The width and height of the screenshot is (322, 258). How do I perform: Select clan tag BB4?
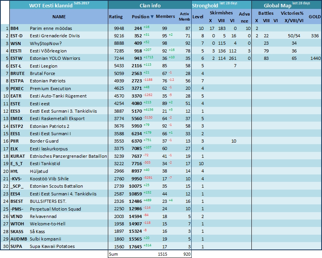pyautogui.click(x=15, y=28)
